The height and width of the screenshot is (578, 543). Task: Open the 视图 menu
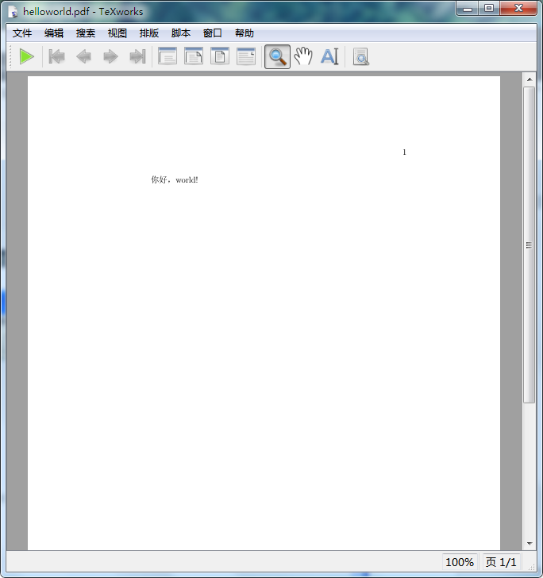[x=117, y=33]
